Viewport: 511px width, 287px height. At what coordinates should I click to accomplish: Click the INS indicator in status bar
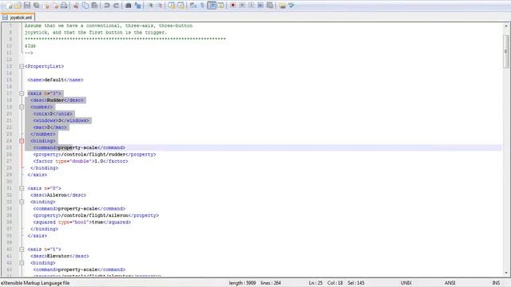point(496,283)
